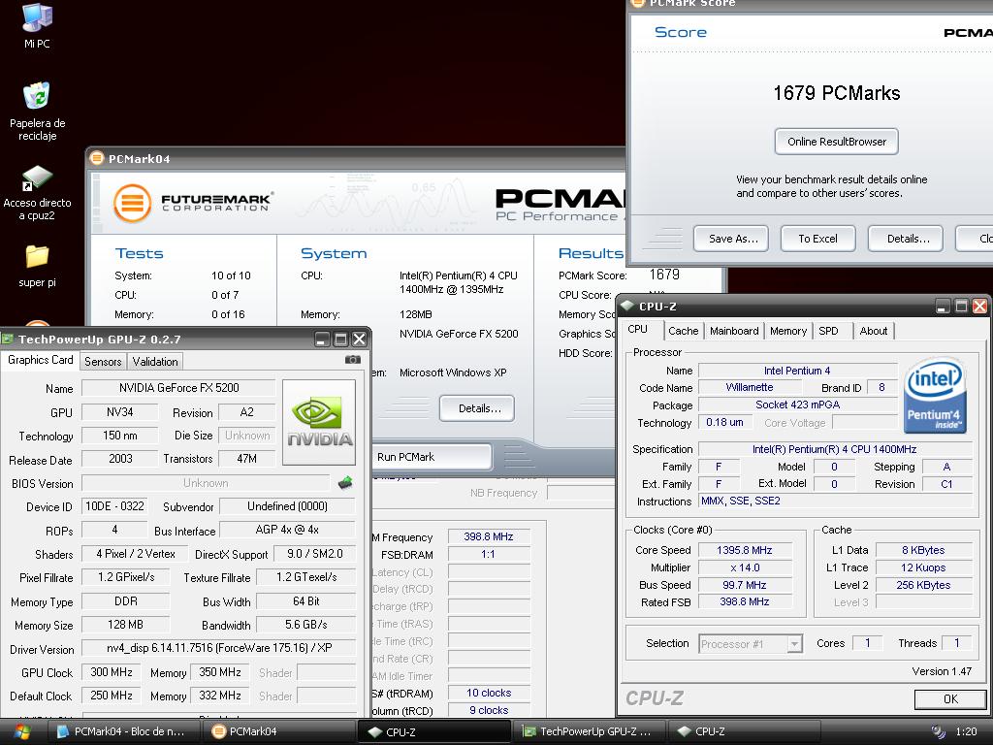Click the Intel Pentium 4 logo

[936, 397]
